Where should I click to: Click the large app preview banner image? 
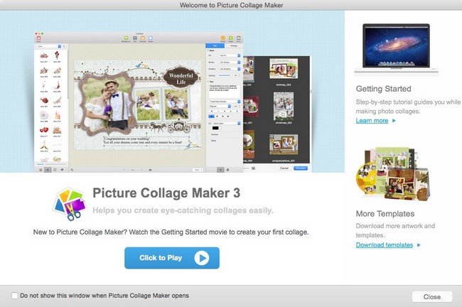tap(173, 92)
